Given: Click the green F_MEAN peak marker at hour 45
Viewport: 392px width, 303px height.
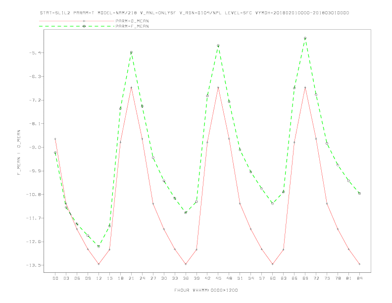Looking at the screenshot, I should click(218, 46).
